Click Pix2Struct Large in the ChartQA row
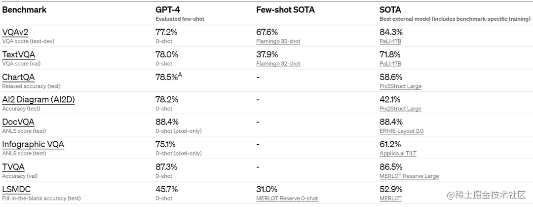Screen dimensions: 533x207 (x=400, y=86)
